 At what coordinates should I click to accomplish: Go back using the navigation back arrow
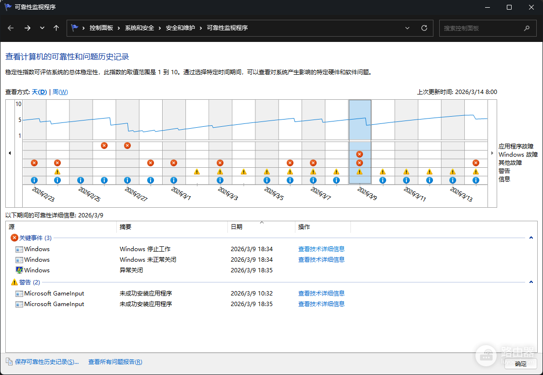coord(11,28)
